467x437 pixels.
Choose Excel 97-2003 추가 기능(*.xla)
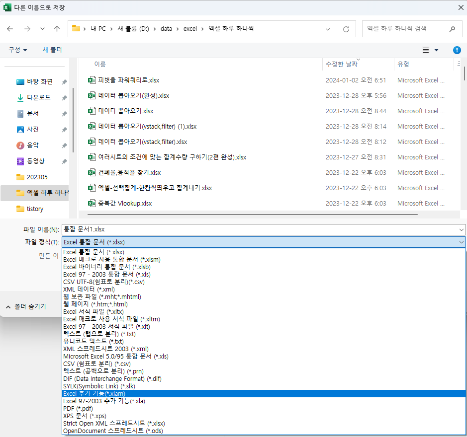264,401
